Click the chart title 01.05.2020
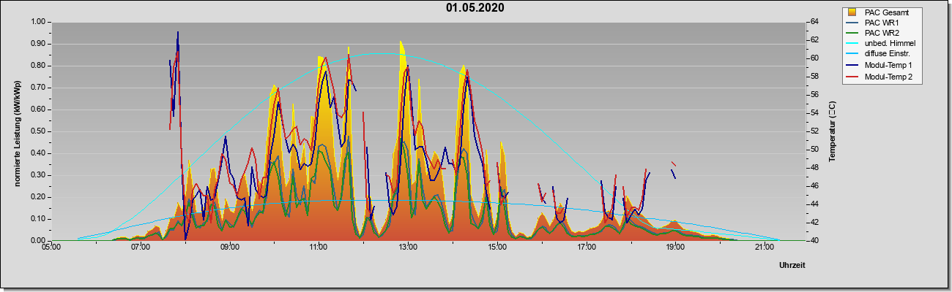 [475, 8]
